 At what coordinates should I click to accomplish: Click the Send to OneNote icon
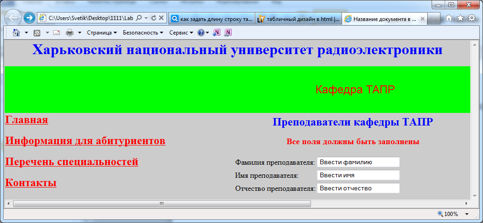coord(216,33)
